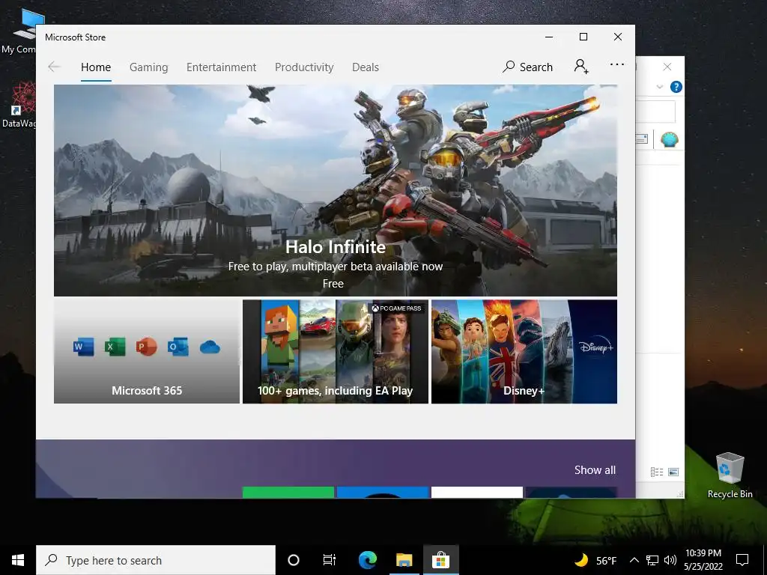
Task: Open the notification center icon
Action: coord(742,560)
